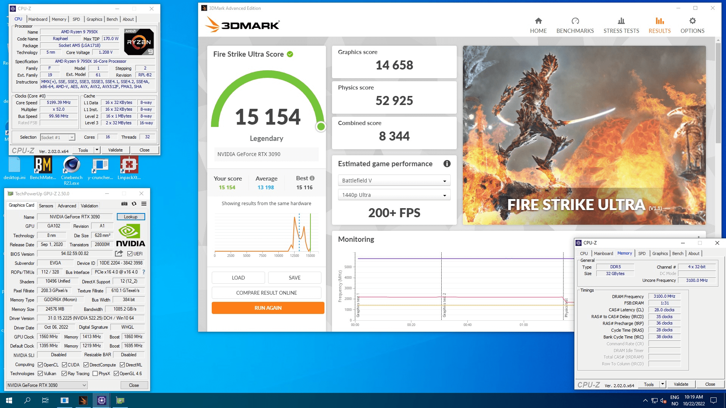Switch to the Validation tab in GPU-Z
This screenshot has width=726, height=408.
[89, 206]
